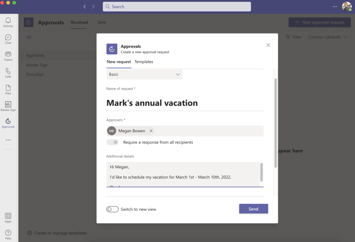Viewport: 355px width, 242px height.
Task: Click the magnifier icon in Search
Action: pyautogui.click(x=108, y=7)
